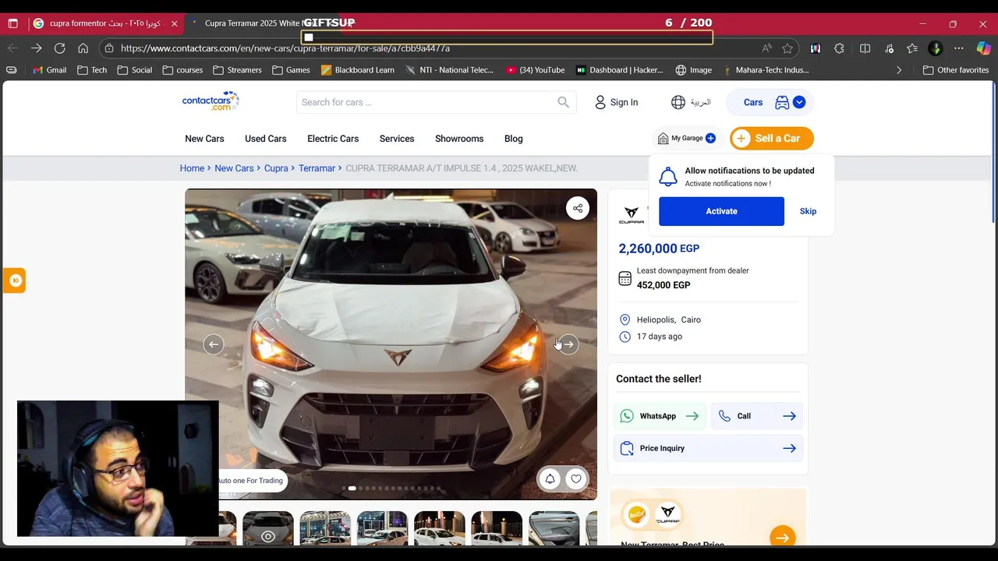
Task: Select the thumbnail with the eye icon
Action: 267,528
